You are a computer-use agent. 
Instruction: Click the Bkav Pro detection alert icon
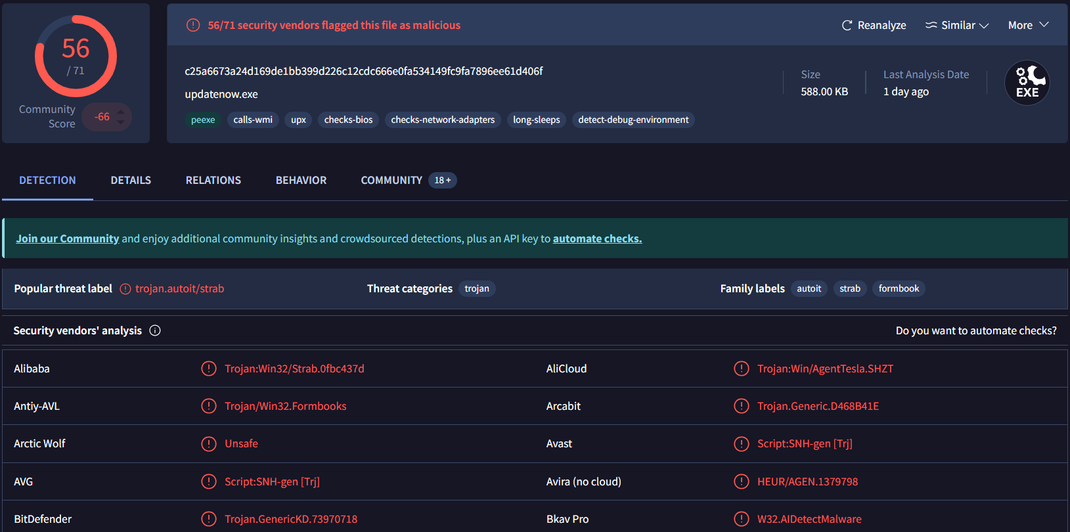coord(741,519)
